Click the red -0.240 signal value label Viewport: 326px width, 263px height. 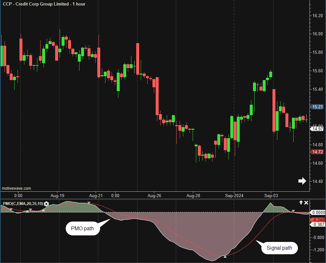317,219
